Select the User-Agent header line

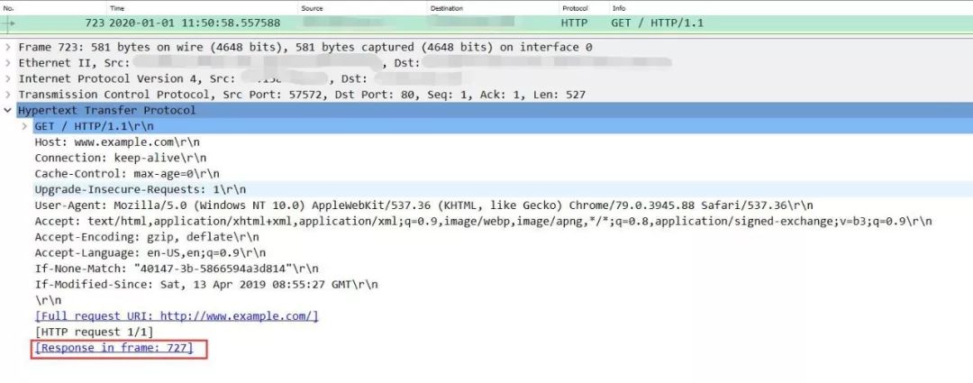pyautogui.click(x=423, y=205)
